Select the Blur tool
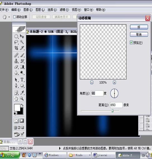The image size is (152, 159). click(16, 73)
